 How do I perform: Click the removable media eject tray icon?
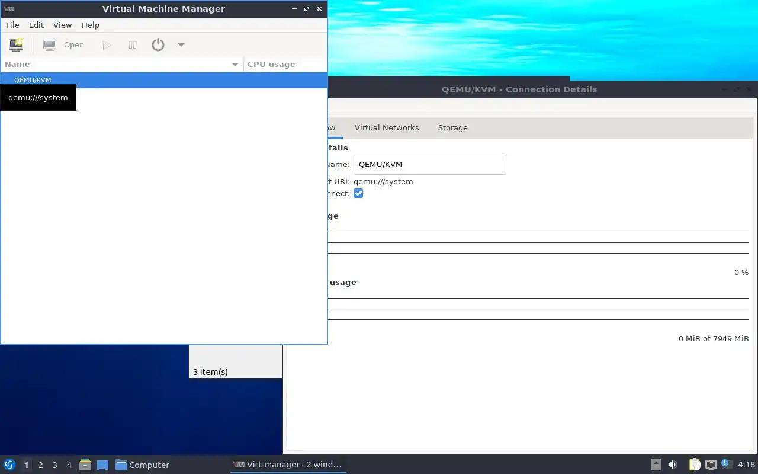656,465
